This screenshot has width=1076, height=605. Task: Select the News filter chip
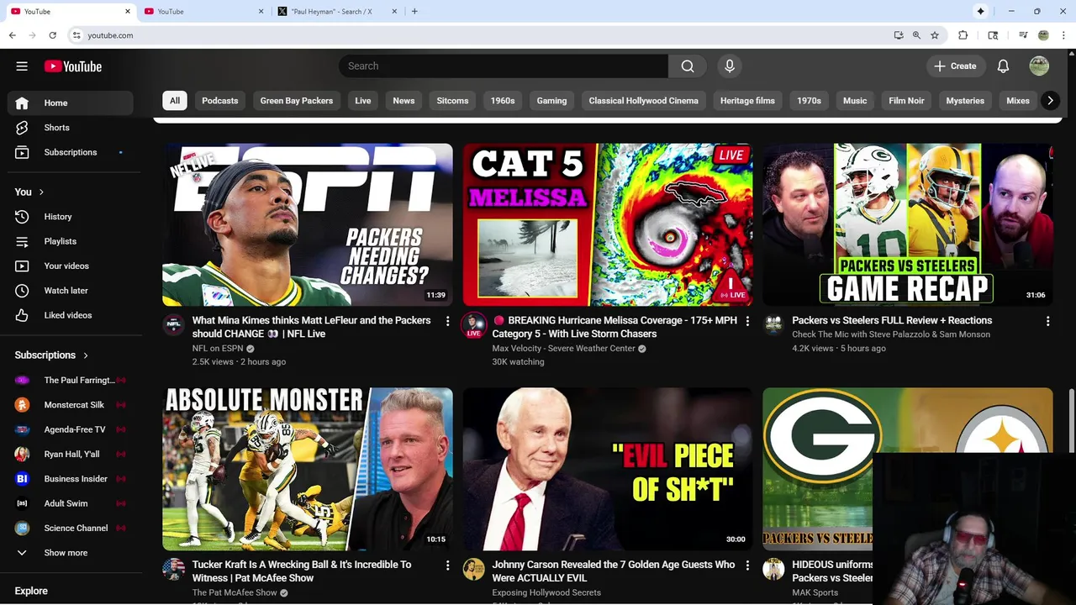pos(403,101)
